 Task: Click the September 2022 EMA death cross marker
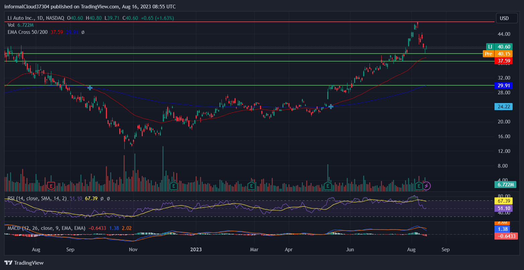point(90,88)
